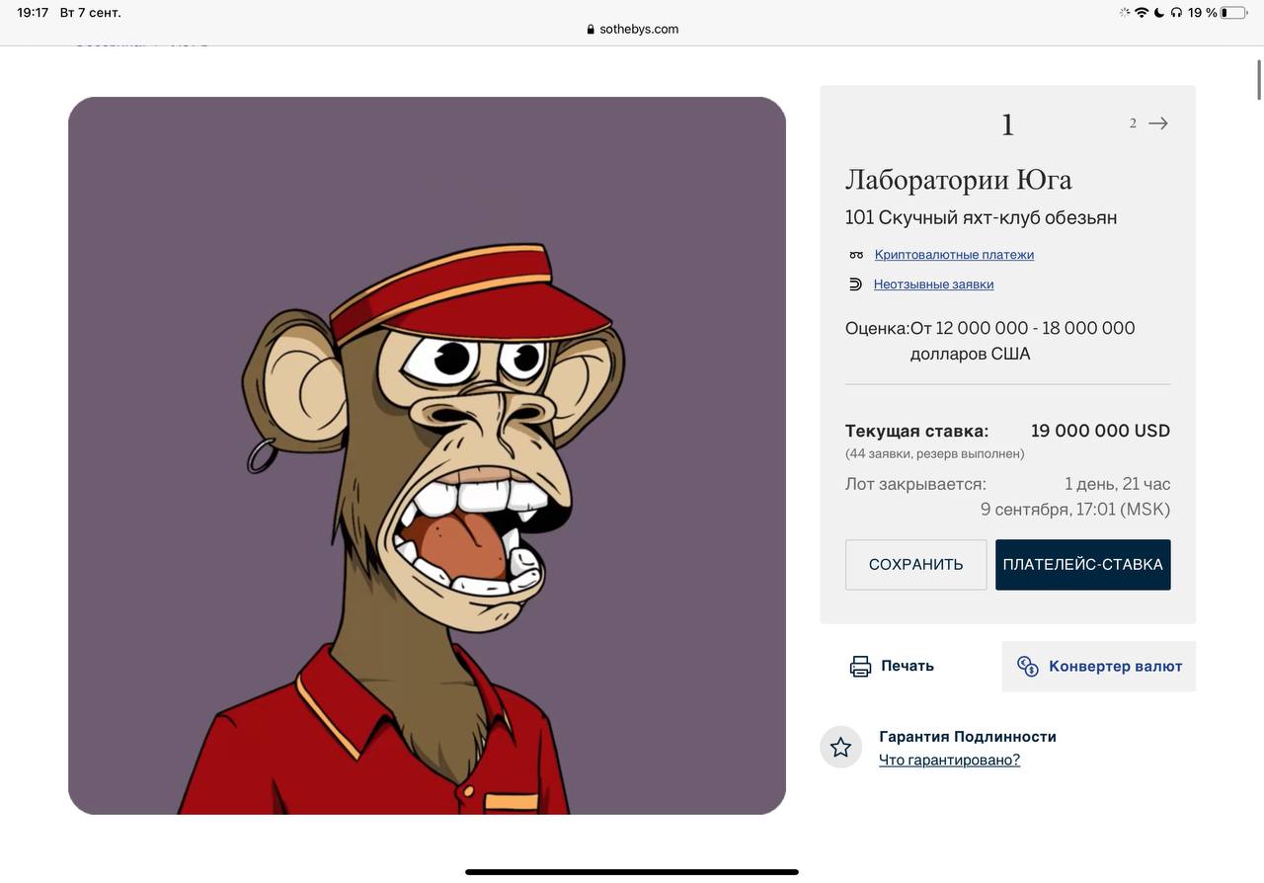The image size is (1264, 883).
Task: Tap the Wi-Fi status icon
Action: (1142, 13)
